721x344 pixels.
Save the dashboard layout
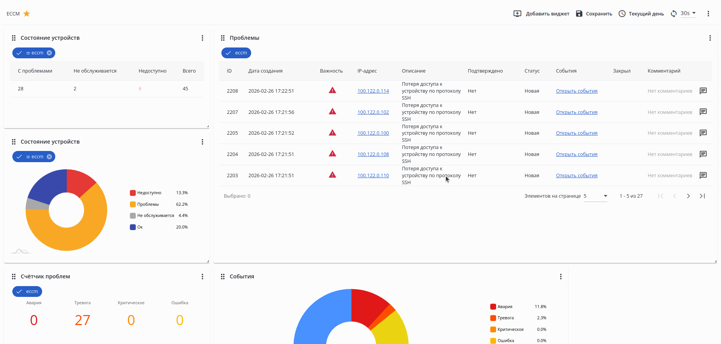594,14
